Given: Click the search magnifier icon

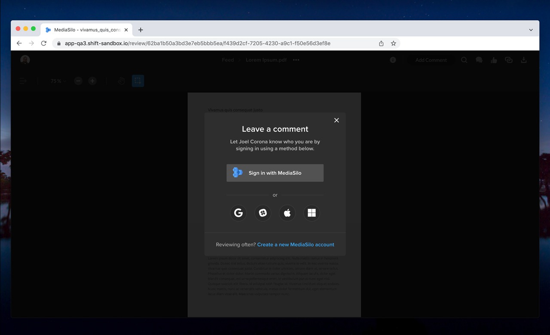Looking at the screenshot, I should 464,60.
